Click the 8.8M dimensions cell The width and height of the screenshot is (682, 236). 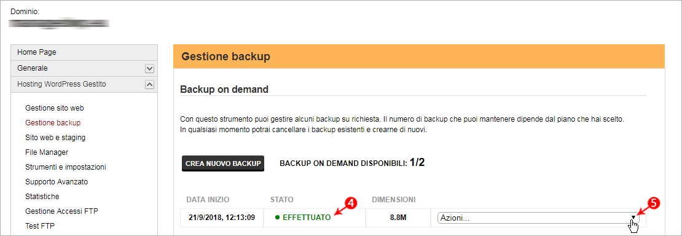pos(398,218)
